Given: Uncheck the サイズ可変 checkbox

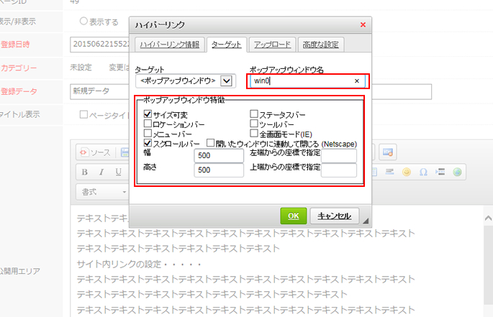Looking at the screenshot, I should (148, 114).
